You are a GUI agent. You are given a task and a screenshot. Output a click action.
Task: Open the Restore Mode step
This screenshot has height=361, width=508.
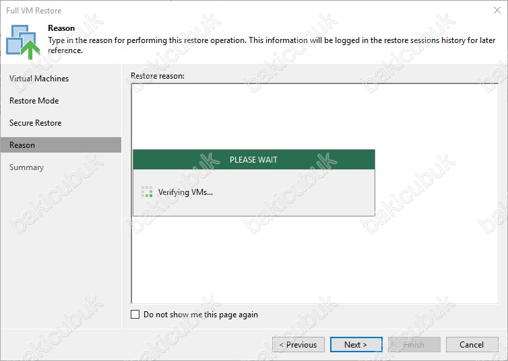pyautogui.click(x=34, y=101)
